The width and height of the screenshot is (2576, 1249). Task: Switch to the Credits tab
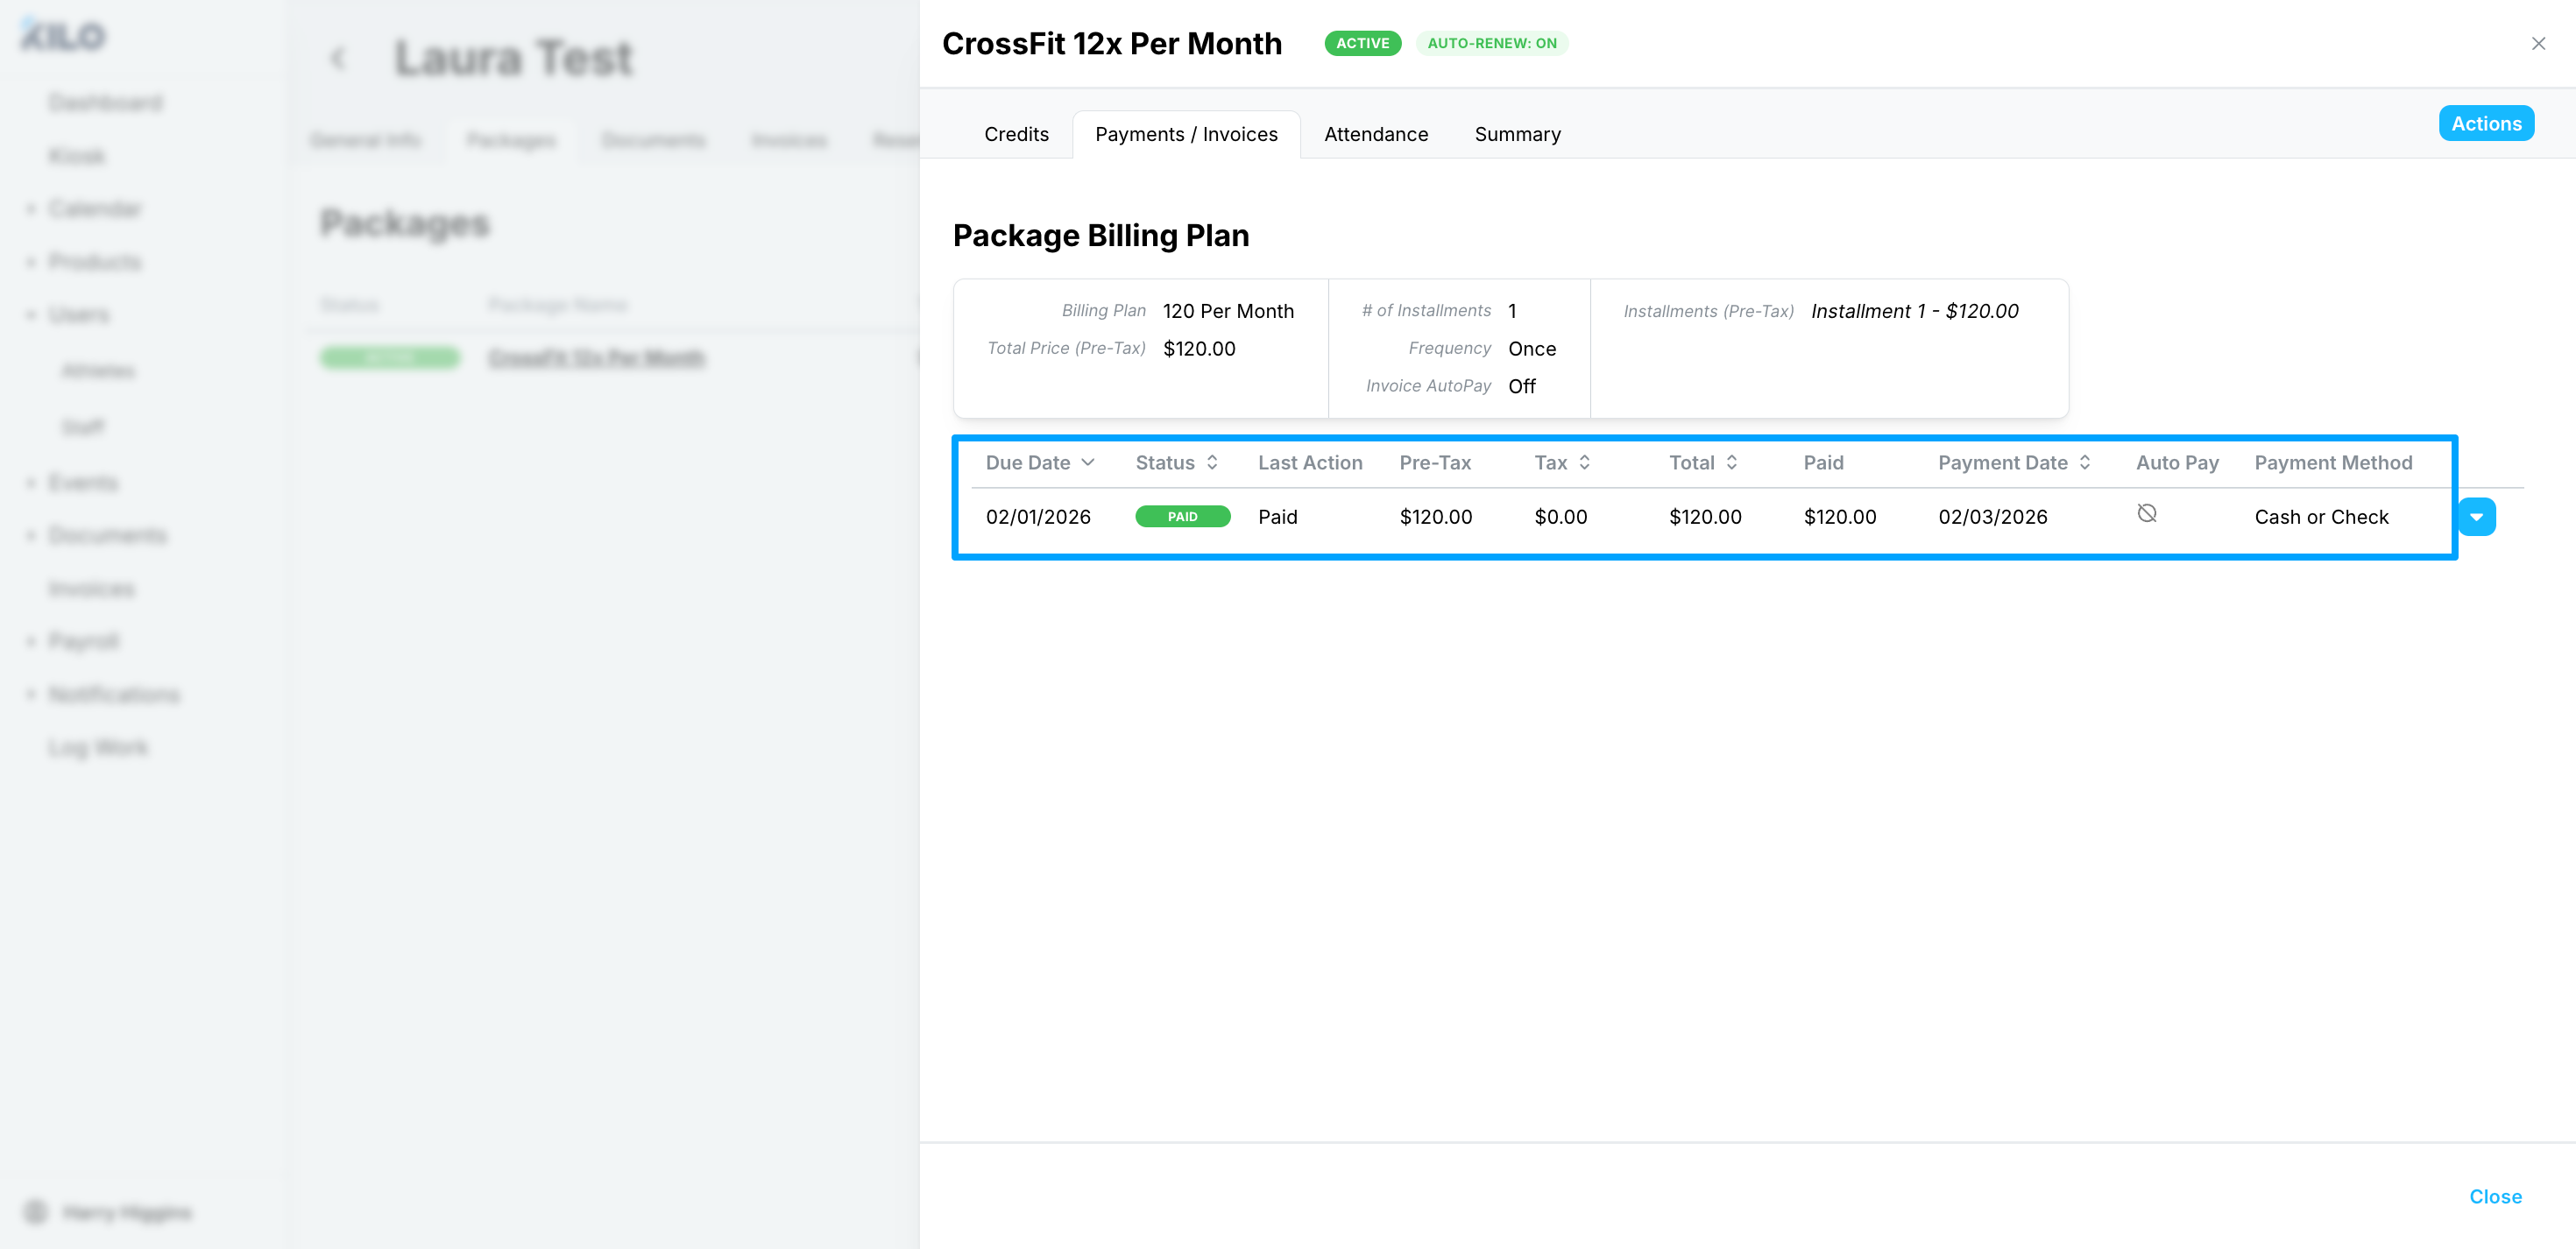coord(1016,134)
